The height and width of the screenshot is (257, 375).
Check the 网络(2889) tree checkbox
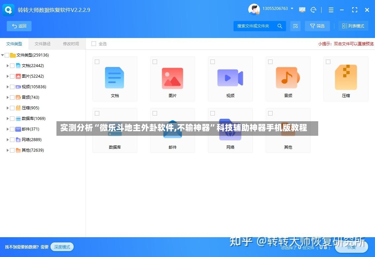pos(12,139)
